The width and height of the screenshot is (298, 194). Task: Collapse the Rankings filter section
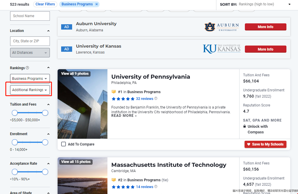[48, 68]
